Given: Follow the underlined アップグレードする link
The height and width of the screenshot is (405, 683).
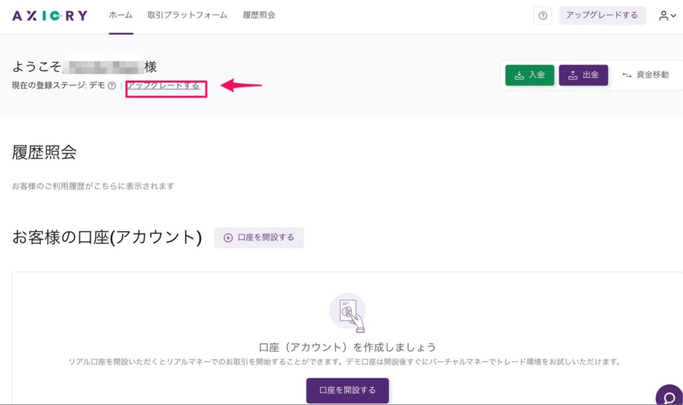Looking at the screenshot, I should coord(163,86).
